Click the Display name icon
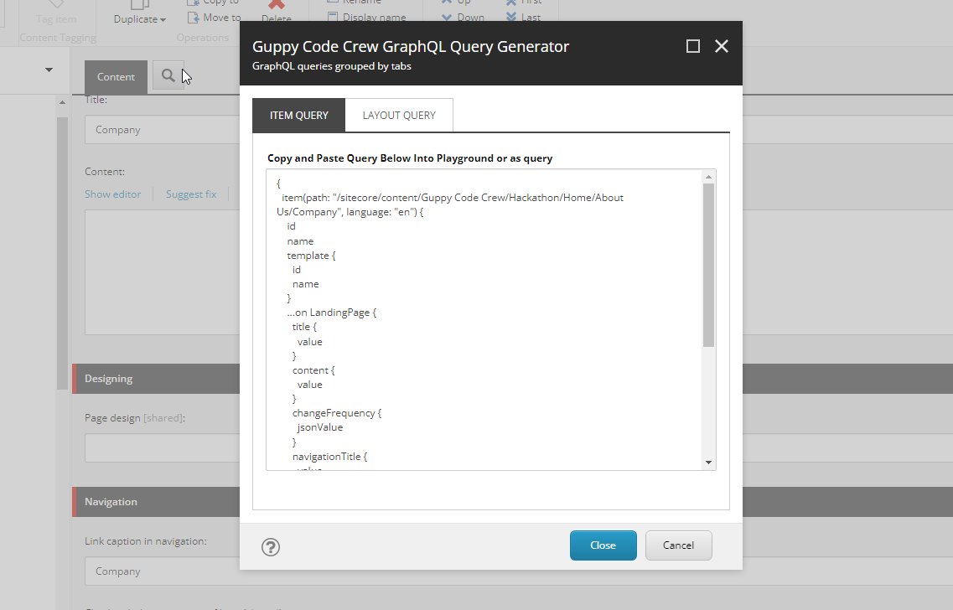This screenshot has height=610, width=953. pos(334,17)
